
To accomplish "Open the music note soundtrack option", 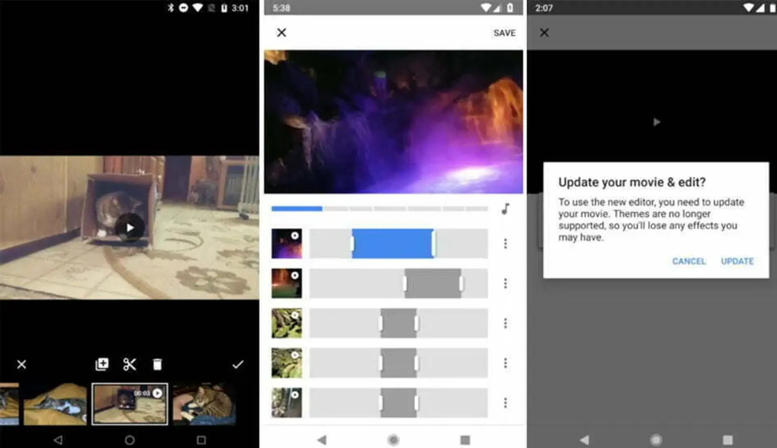I will (505, 209).
